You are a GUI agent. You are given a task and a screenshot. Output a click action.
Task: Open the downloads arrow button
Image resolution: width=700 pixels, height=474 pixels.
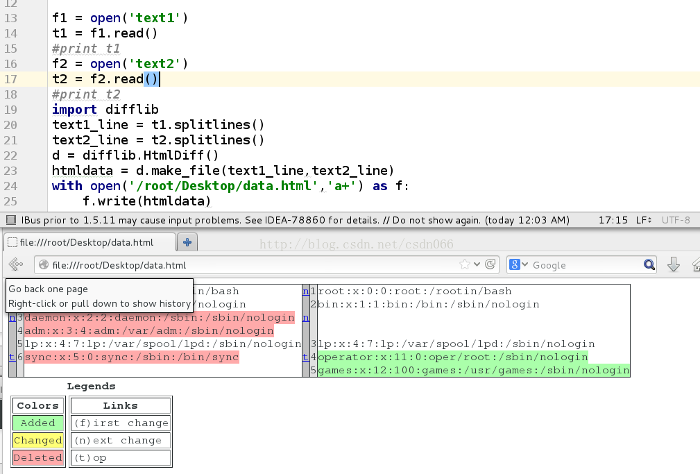click(673, 264)
